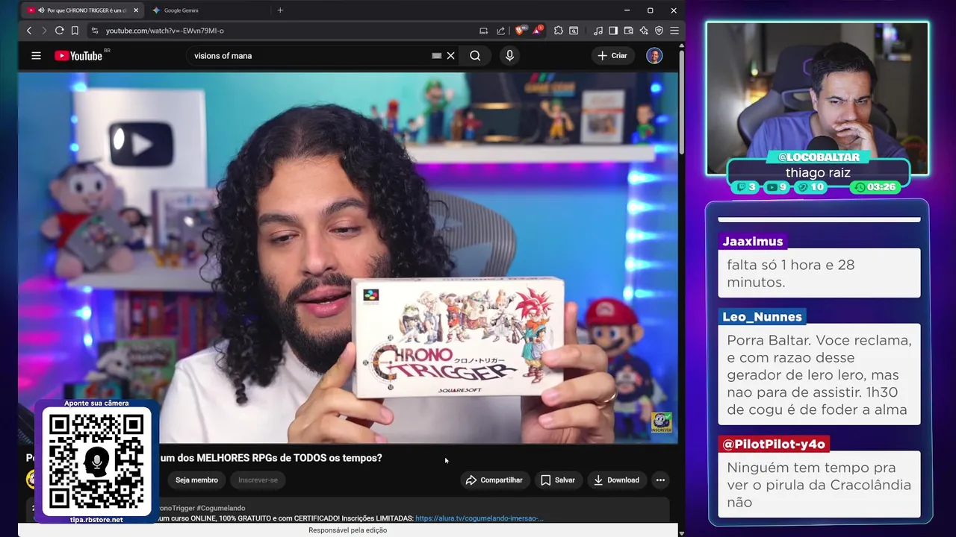The width and height of the screenshot is (956, 537).
Task: Click the Compartilhar share button
Action: click(494, 480)
